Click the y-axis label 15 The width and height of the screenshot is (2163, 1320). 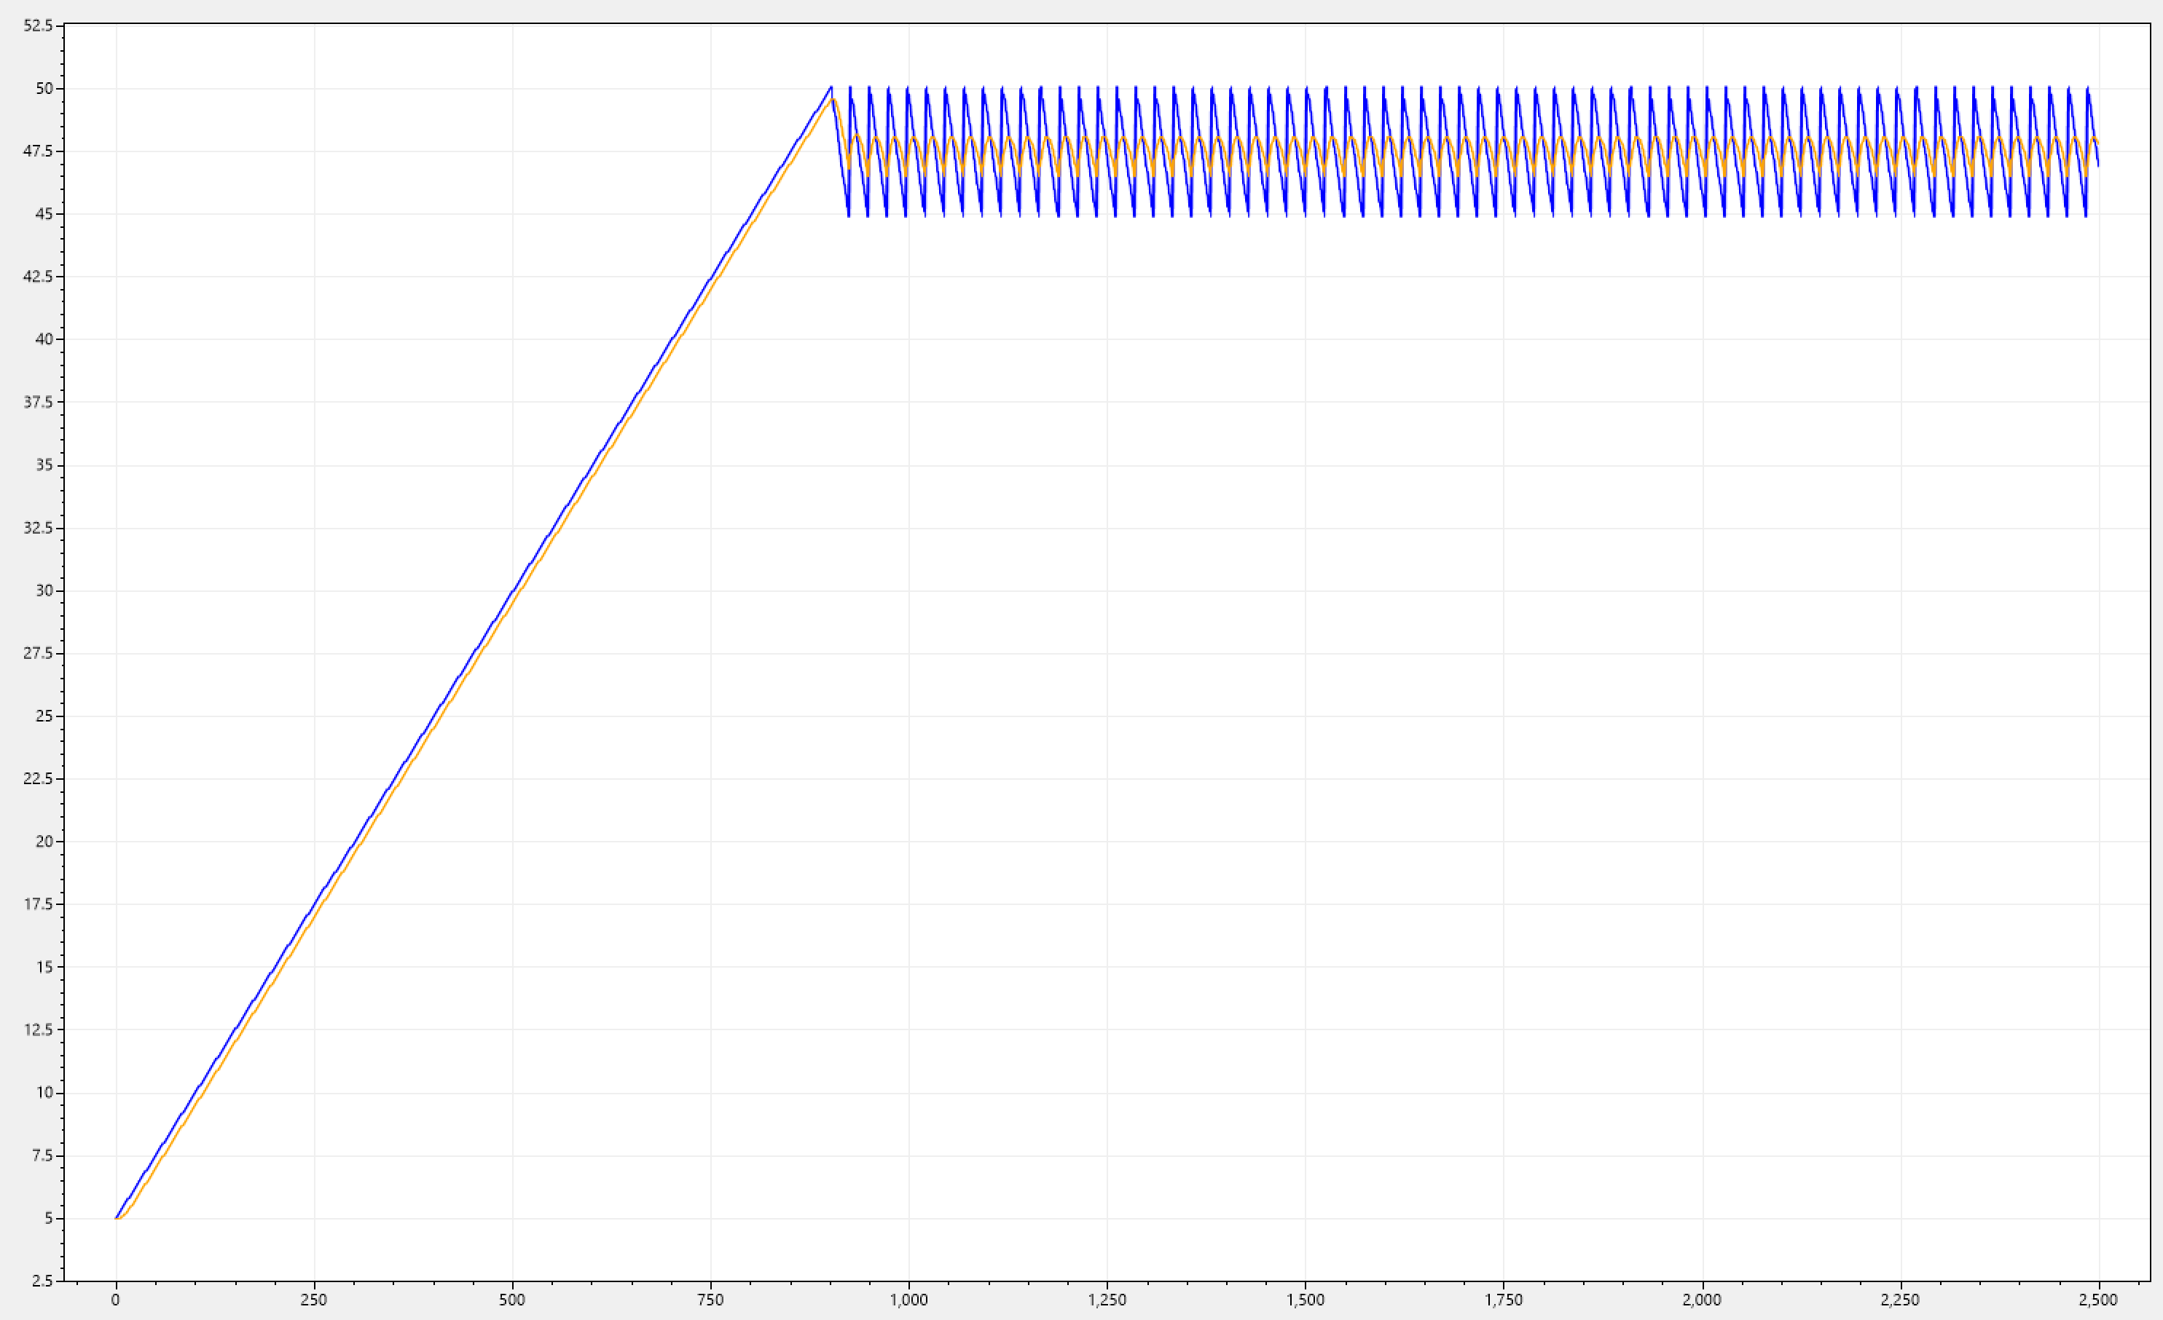(44, 968)
